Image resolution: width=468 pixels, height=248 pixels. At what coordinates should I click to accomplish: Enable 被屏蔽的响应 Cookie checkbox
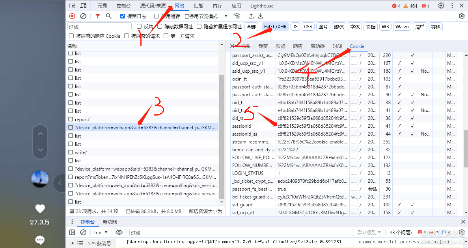71,36
